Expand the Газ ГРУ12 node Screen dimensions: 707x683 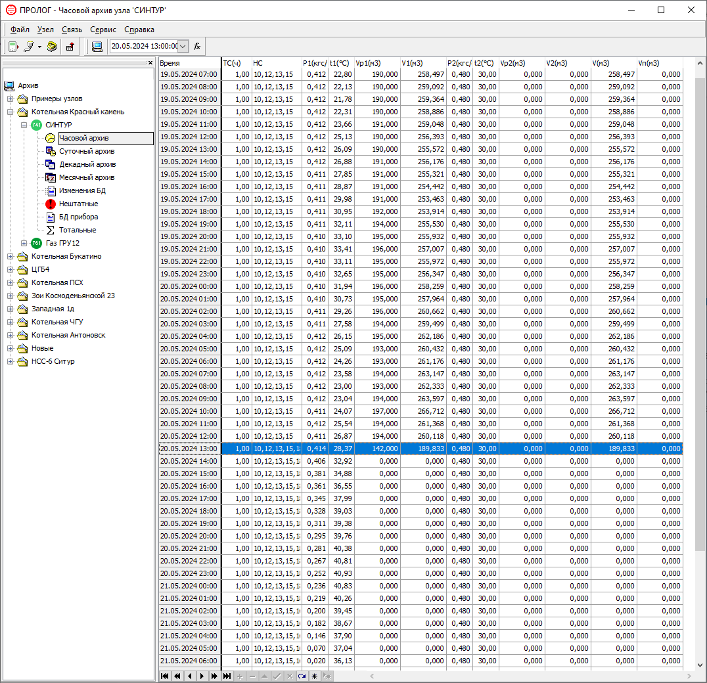tap(24, 243)
